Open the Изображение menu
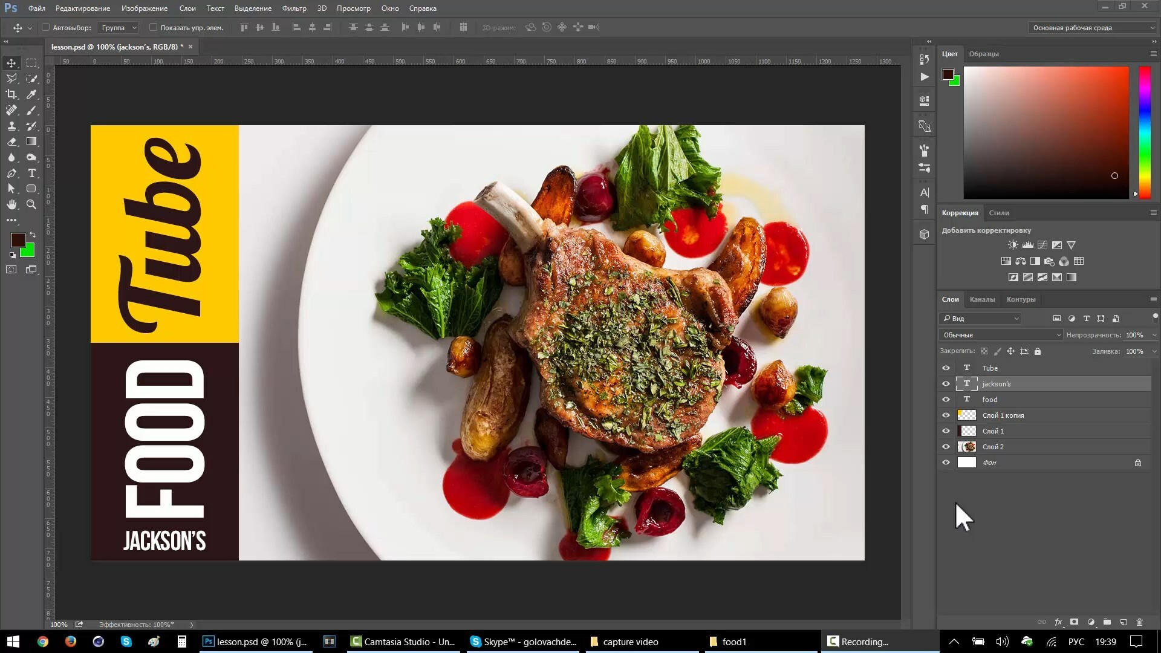Screen dimensions: 1161x653 pyautogui.click(x=145, y=8)
